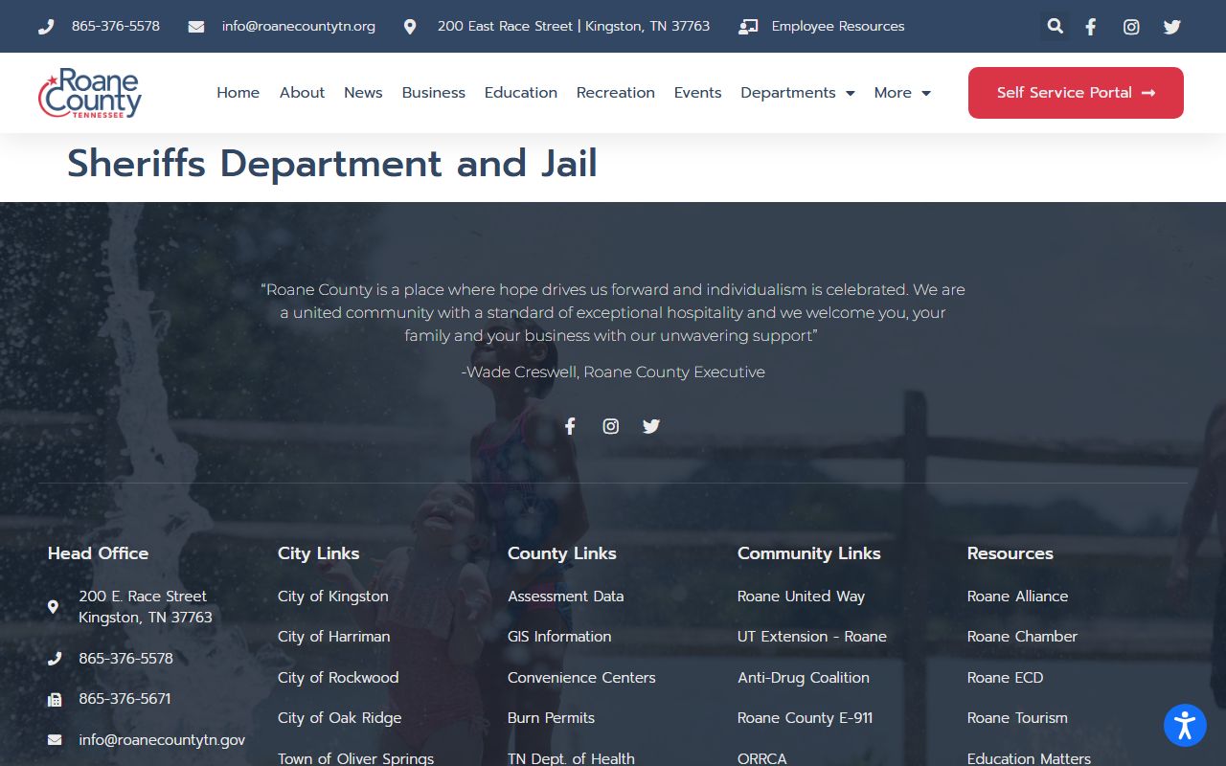Open Anti-Drug Coalition link
This screenshot has height=766, width=1226.
click(804, 677)
